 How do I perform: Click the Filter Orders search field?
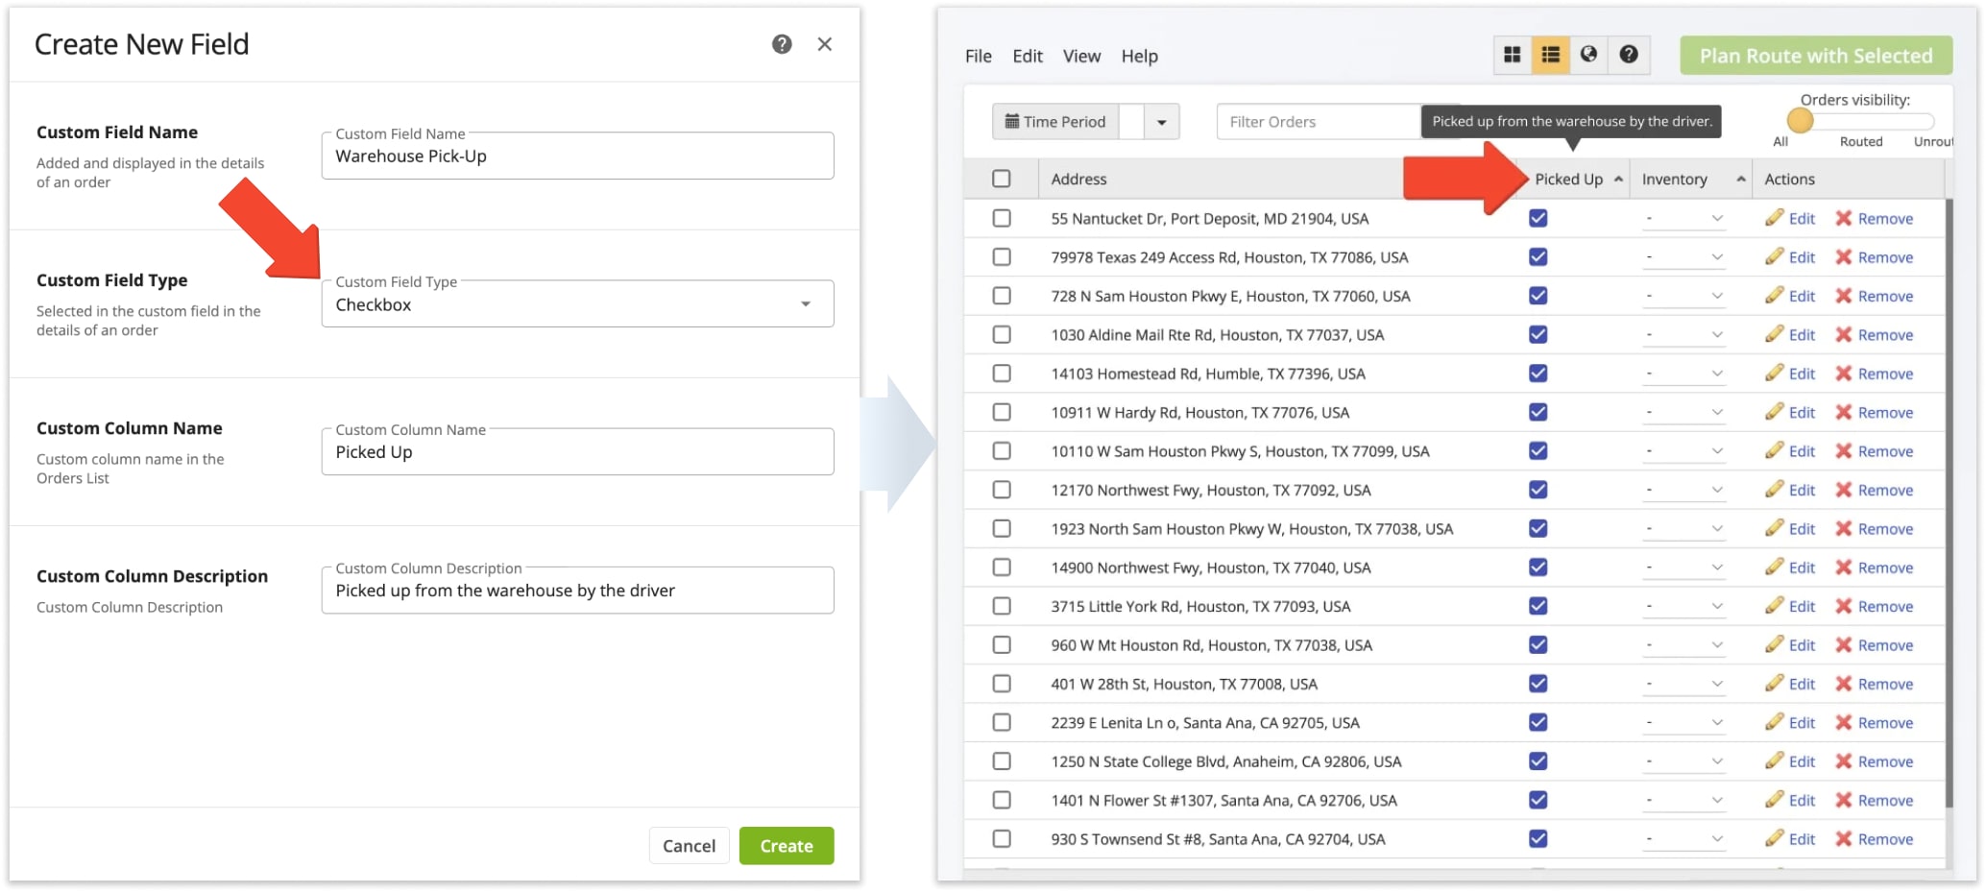[1319, 122]
